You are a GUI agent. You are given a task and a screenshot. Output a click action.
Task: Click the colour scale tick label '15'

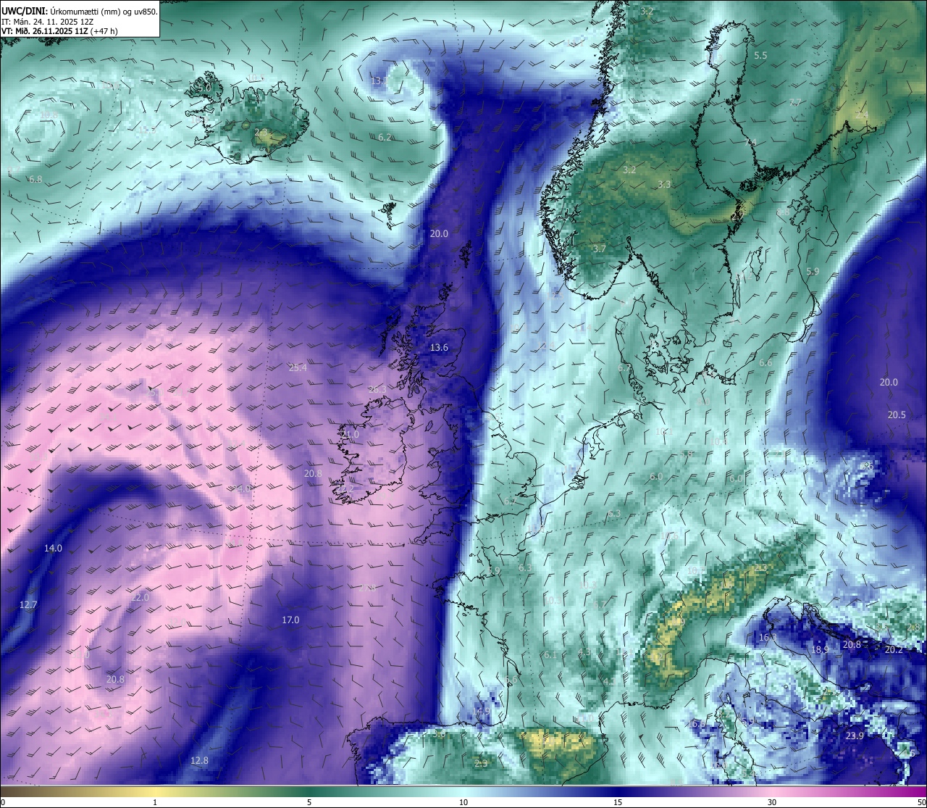pyautogui.click(x=618, y=802)
